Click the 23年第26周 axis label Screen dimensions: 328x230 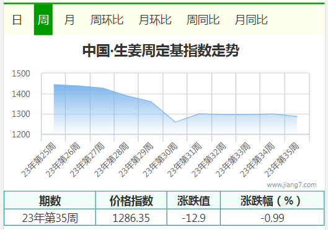click(63, 160)
